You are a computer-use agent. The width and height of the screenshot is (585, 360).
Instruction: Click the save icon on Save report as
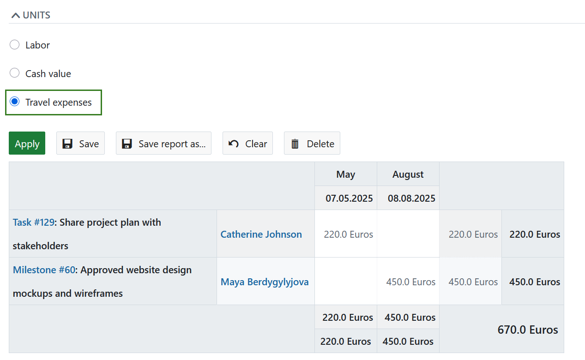126,144
